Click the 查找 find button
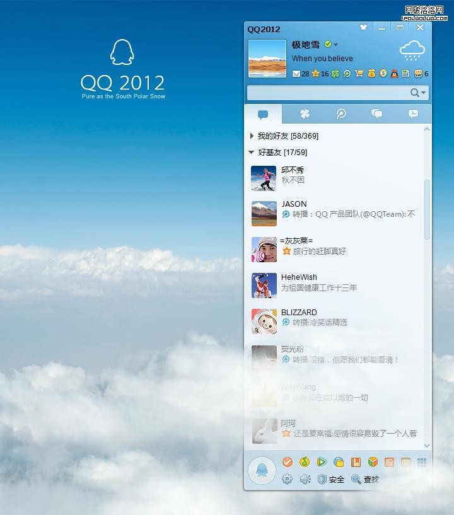The width and height of the screenshot is (454, 515). [365, 480]
